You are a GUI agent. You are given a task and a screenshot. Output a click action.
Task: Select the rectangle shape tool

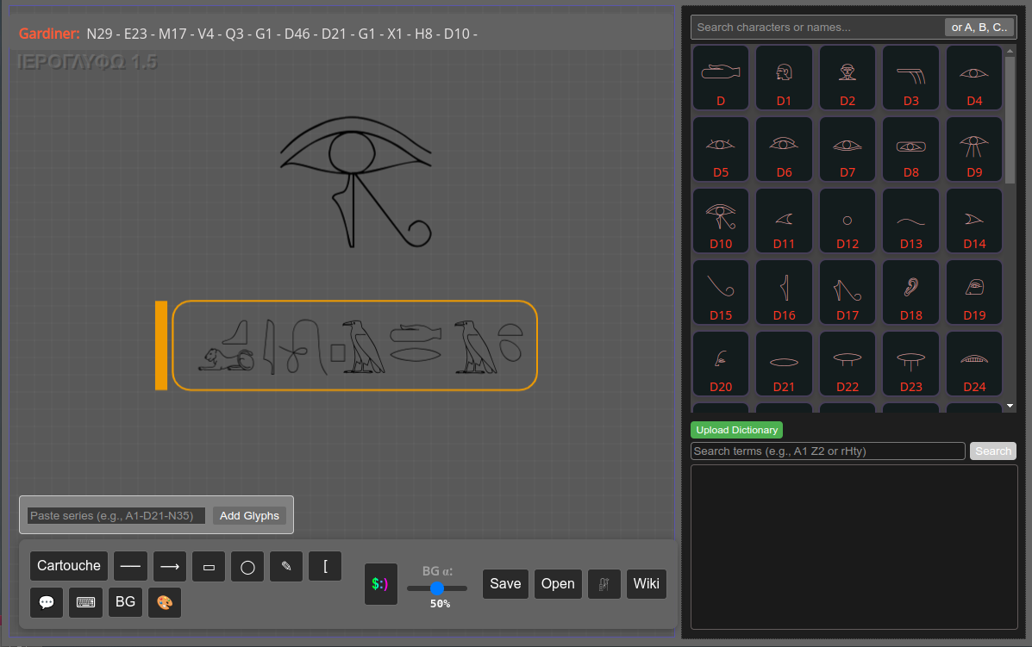(209, 566)
